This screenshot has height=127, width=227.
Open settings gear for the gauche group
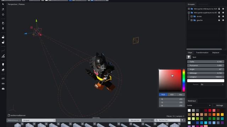pos(223,20)
